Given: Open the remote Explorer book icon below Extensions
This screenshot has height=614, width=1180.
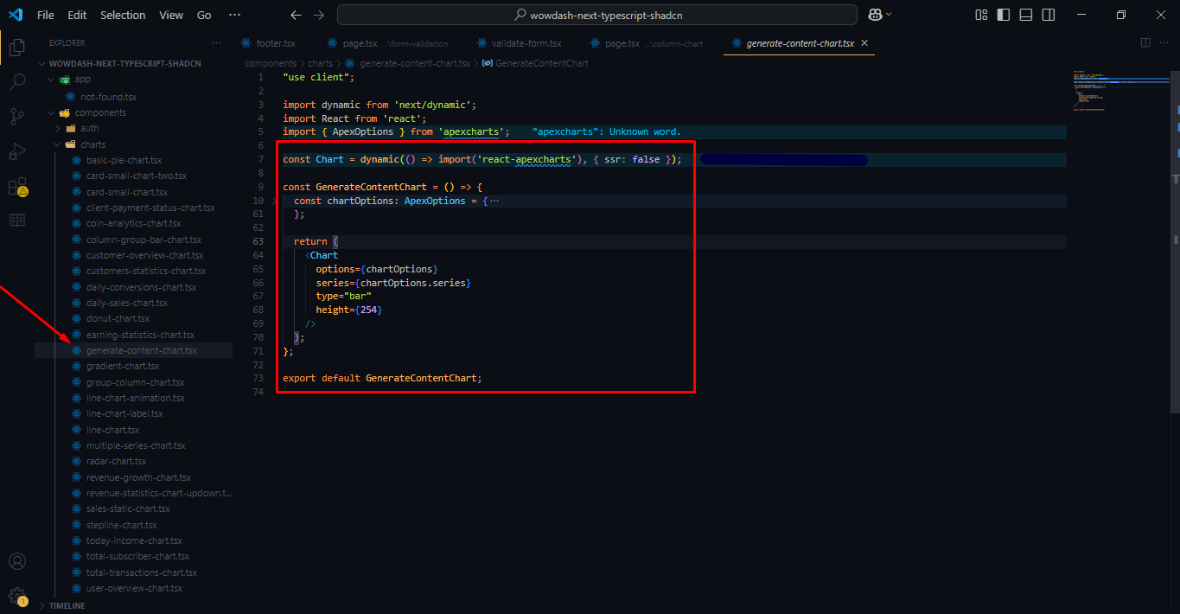Looking at the screenshot, I should tap(16, 220).
